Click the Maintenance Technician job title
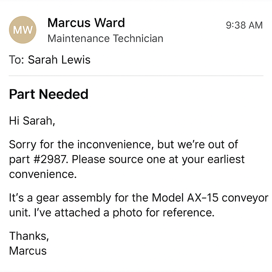 pyautogui.click(x=105, y=38)
